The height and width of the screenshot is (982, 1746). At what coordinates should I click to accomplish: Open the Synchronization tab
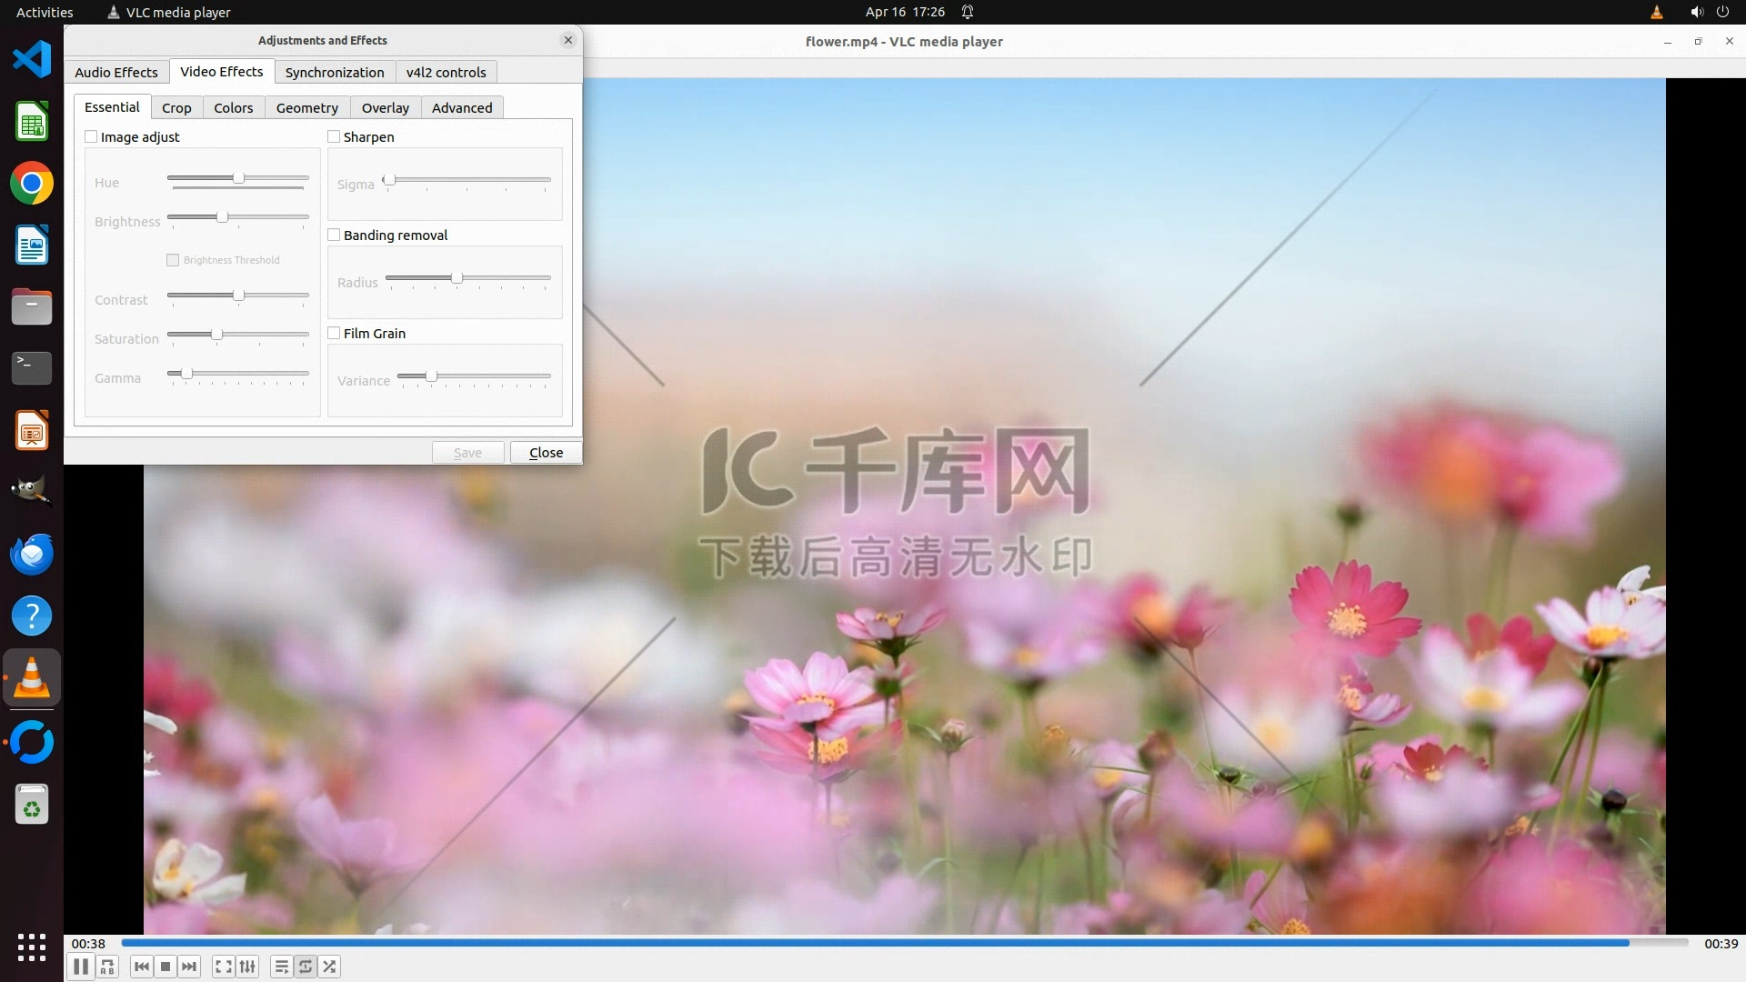tap(334, 72)
